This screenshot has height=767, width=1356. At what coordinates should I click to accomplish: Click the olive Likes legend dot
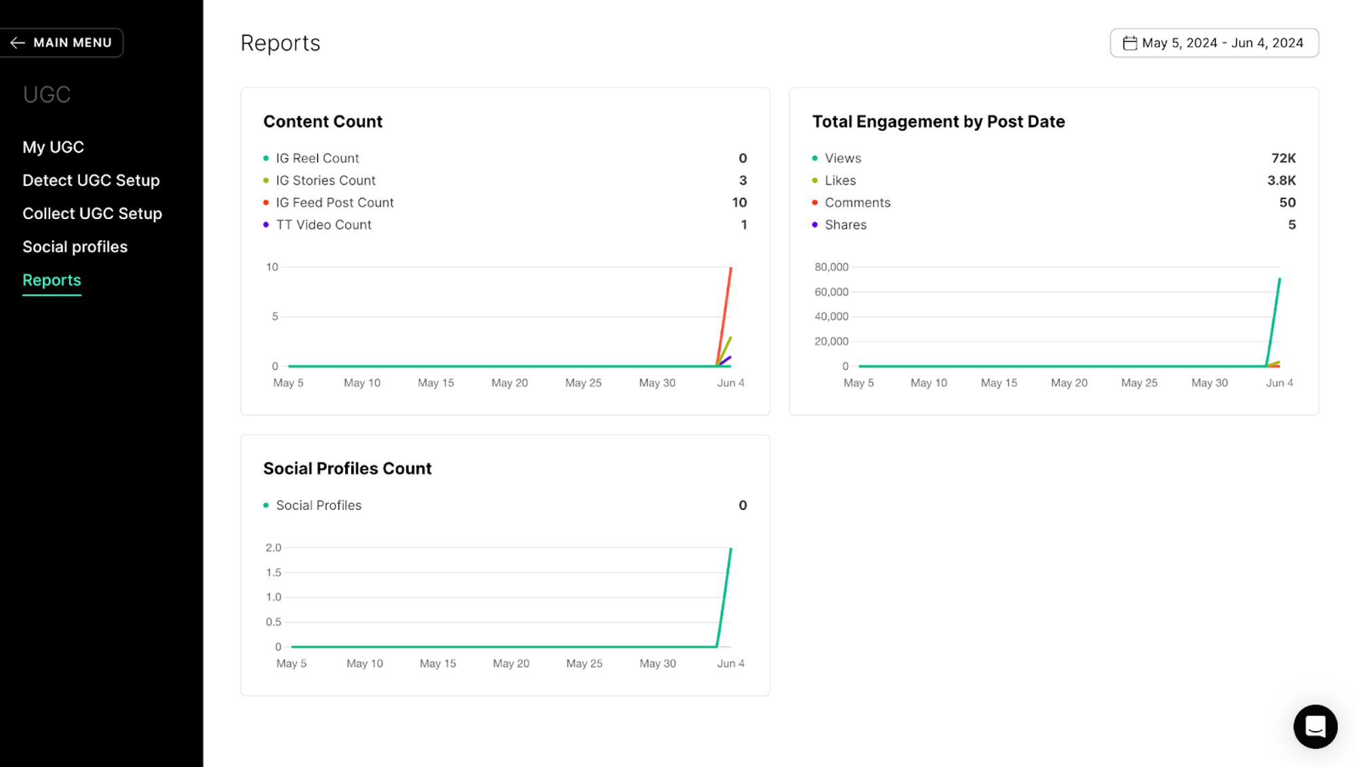point(815,180)
